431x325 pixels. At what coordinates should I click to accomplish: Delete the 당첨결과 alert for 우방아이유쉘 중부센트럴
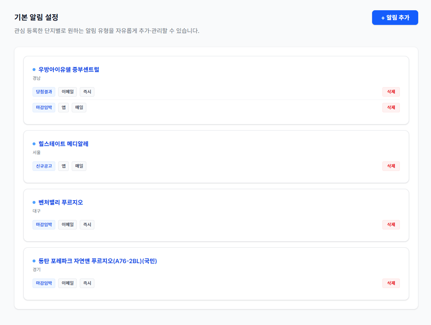[391, 91]
